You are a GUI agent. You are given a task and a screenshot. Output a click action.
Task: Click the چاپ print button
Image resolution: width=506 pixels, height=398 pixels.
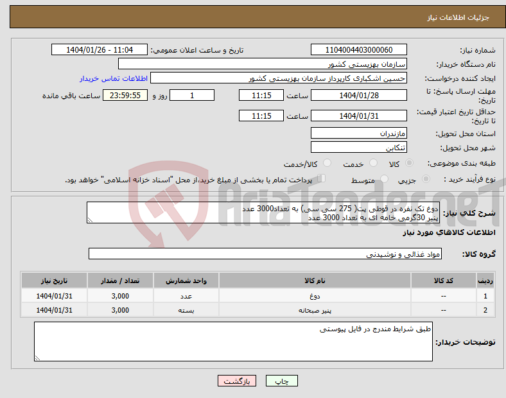282,381
